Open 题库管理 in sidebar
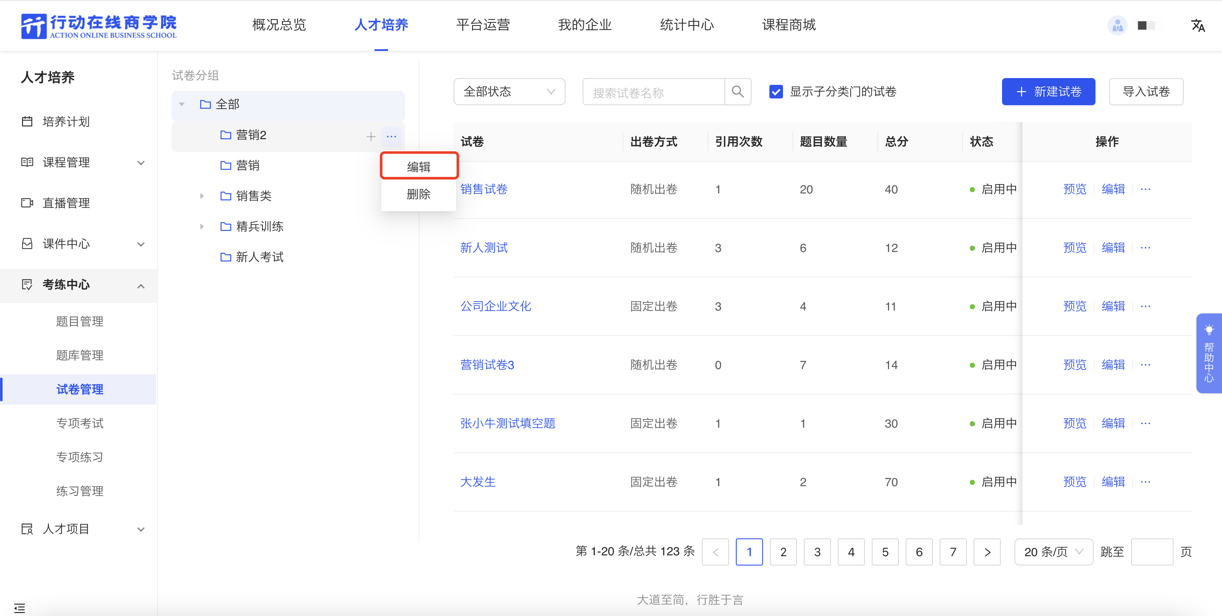1222x616 pixels. (79, 356)
